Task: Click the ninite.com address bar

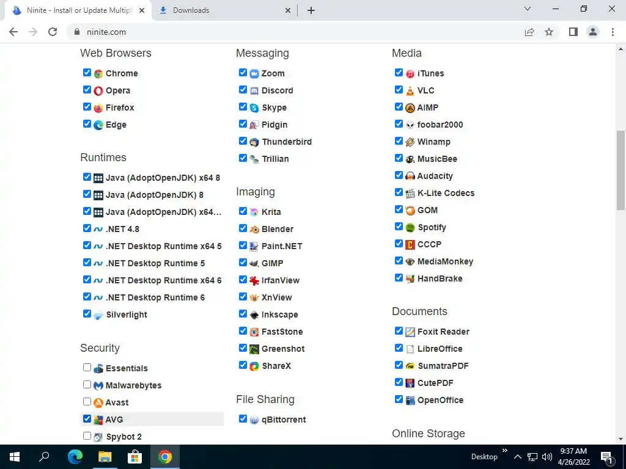Action: [x=295, y=32]
